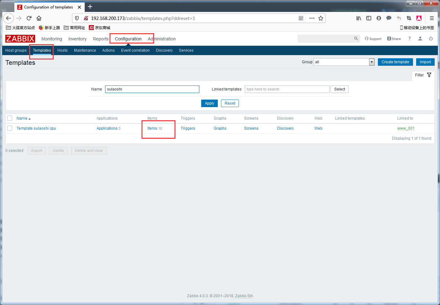This screenshot has width=440, height=305.
Task: Check the Template sulaoshi cpu row checkbox
Action: point(10,128)
